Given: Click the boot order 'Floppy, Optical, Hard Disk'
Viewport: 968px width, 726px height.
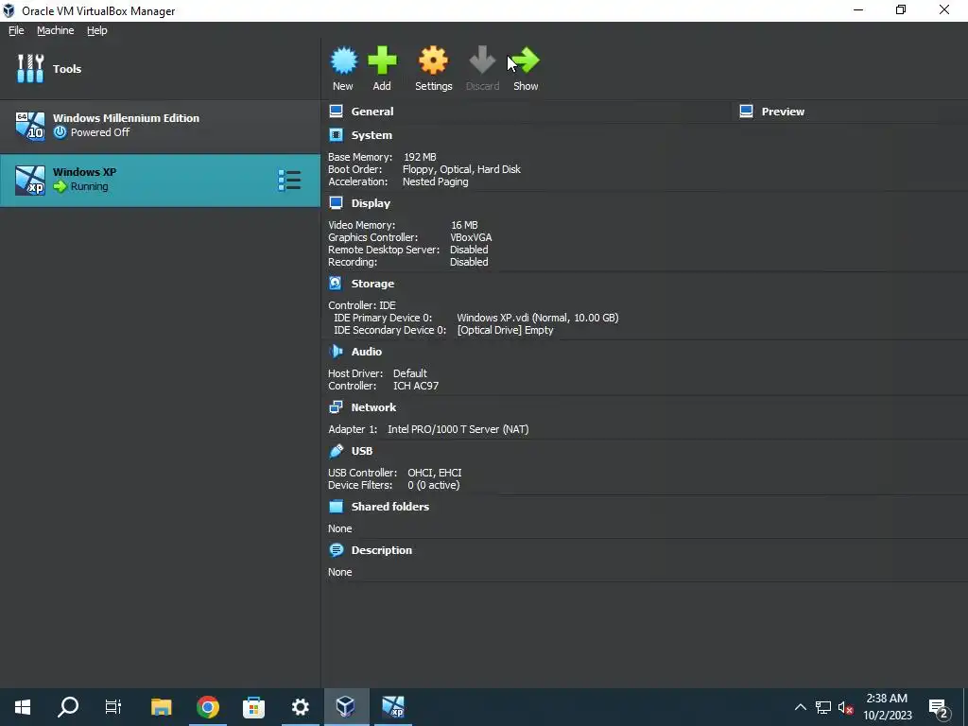Looking at the screenshot, I should [461, 169].
